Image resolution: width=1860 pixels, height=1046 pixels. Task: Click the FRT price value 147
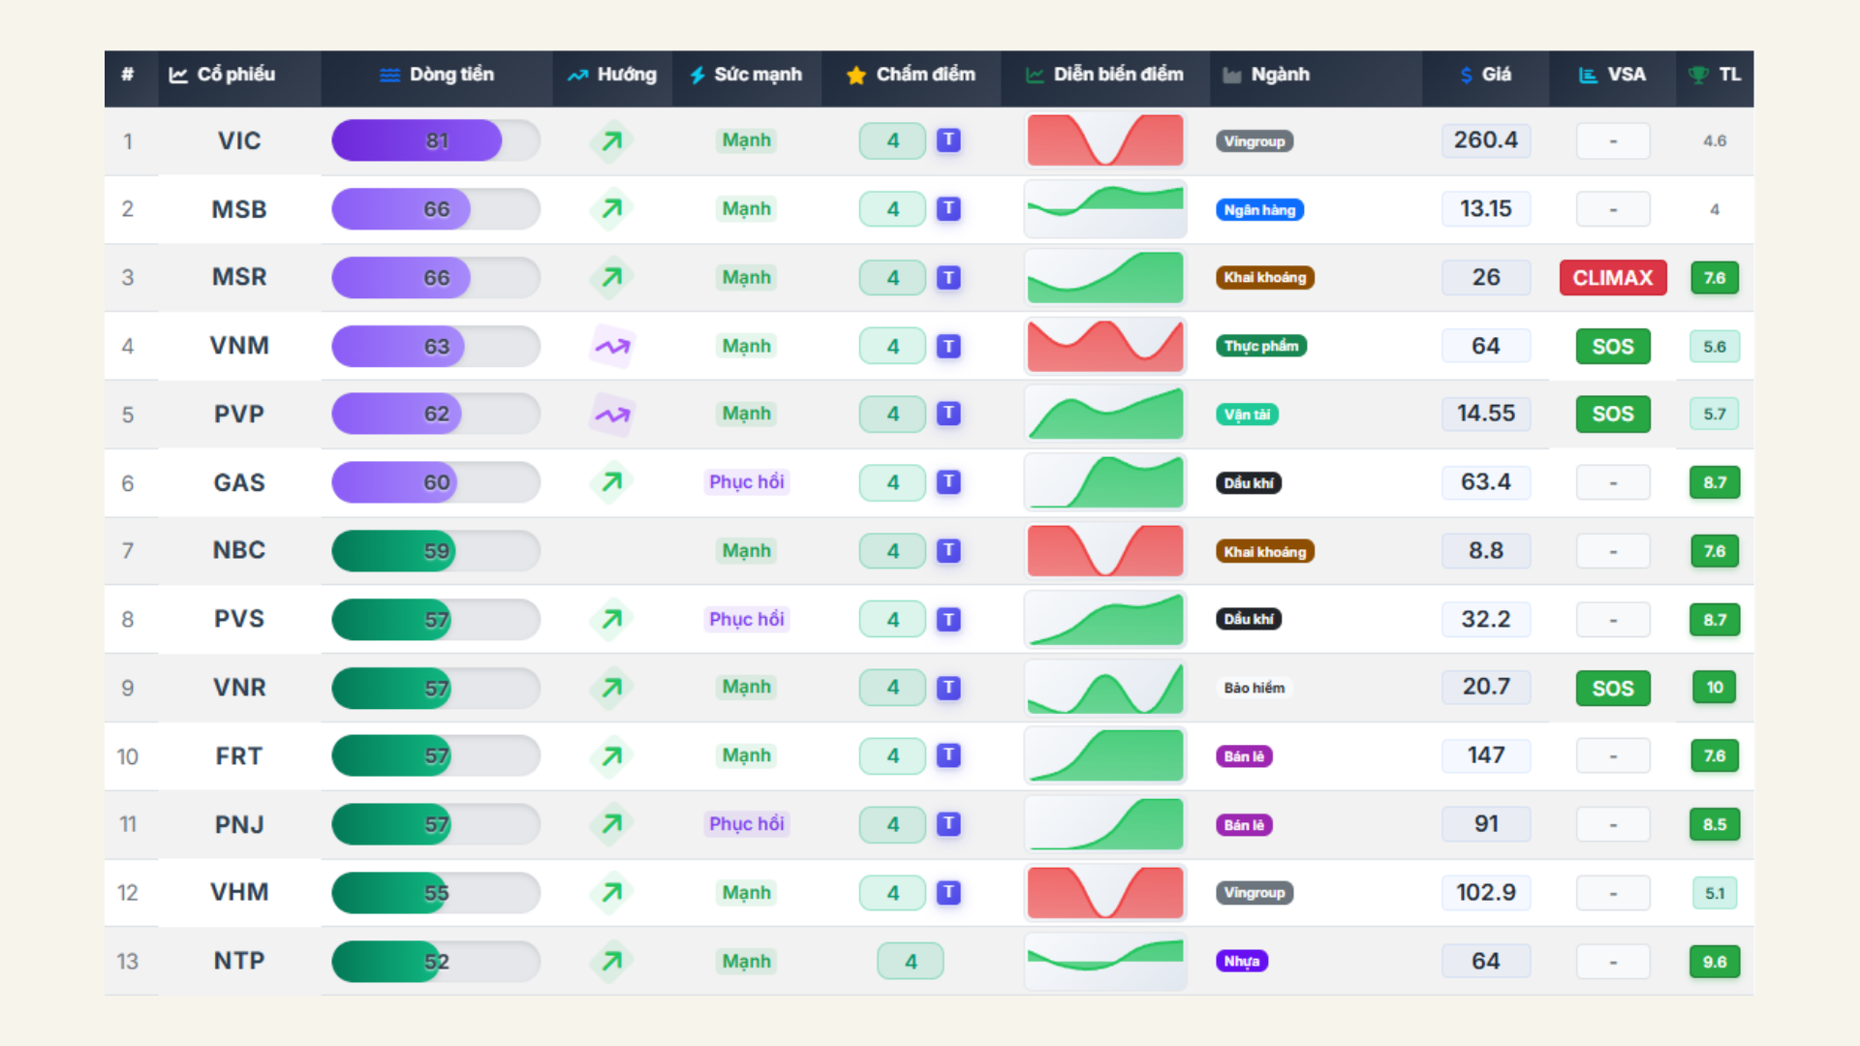(x=1485, y=756)
